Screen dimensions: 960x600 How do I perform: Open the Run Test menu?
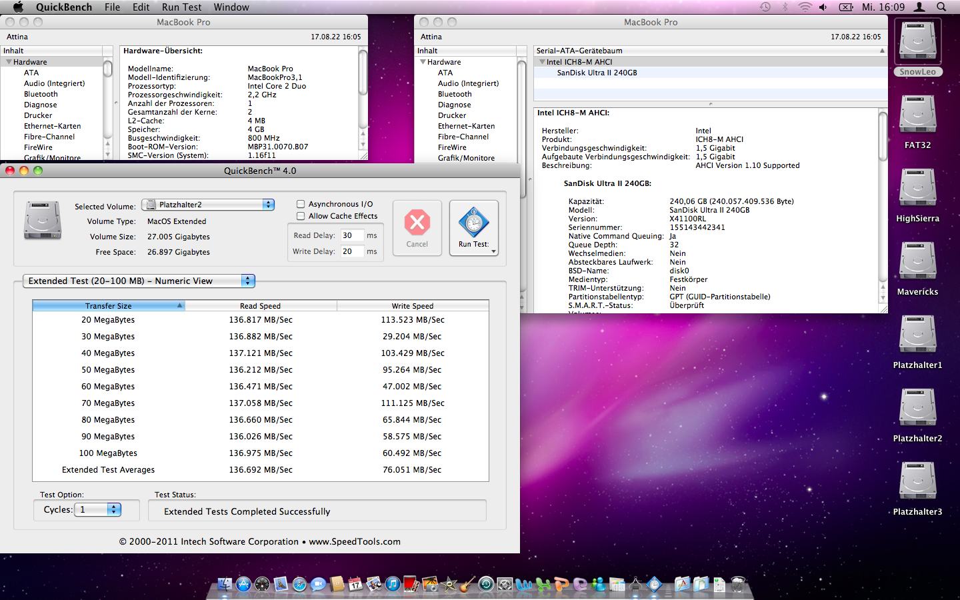click(181, 7)
